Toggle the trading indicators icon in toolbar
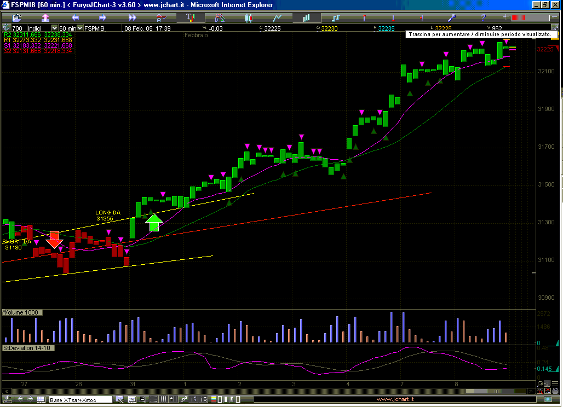The width and height of the screenshot is (563, 407). [x=190, y=18]
